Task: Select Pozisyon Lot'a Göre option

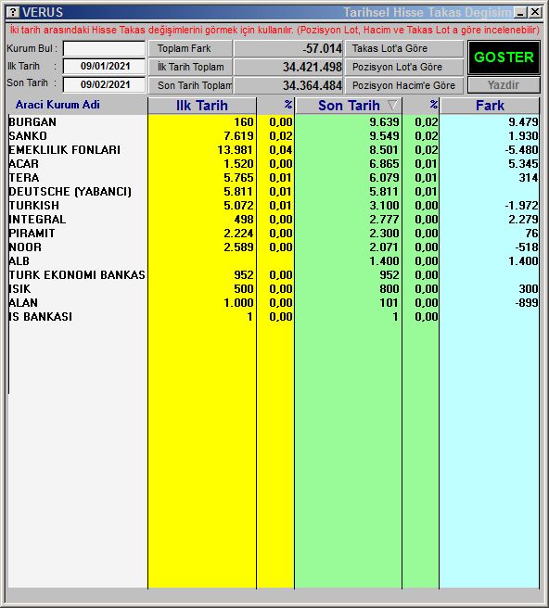Action: click(404, 67)
